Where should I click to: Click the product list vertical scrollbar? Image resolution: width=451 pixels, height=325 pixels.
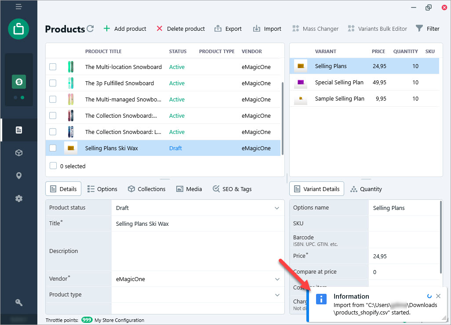point(283,119)
